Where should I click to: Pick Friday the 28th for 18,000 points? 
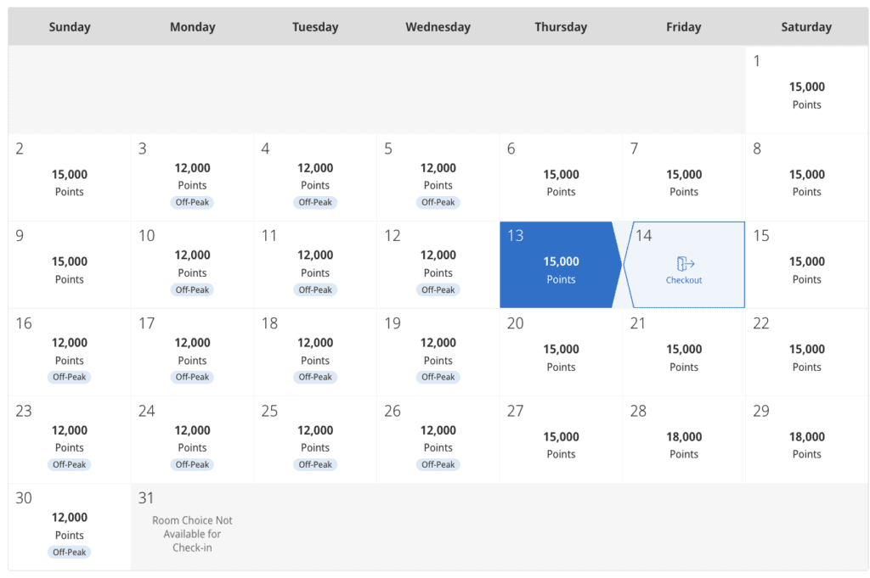point(684,440)
